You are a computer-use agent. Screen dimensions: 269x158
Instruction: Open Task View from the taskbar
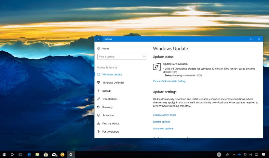(x=20, y=154)
